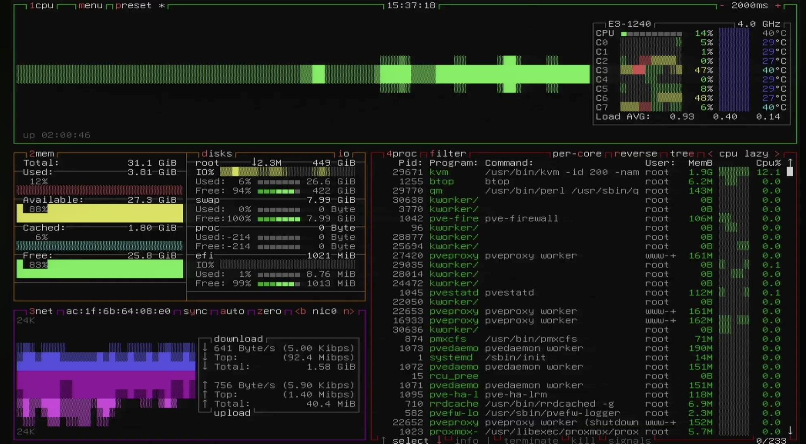
Task: Click scroll-up arrow in process list
Action: tap(790, 163)
